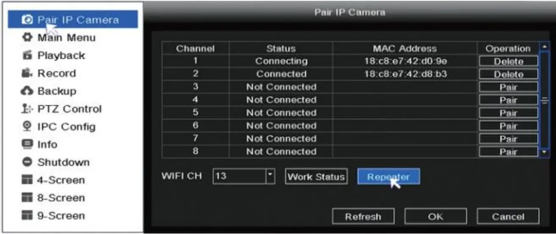Click the IPC Config webcam icon
The width and height of the screenshot is (556, 234).
27,127
